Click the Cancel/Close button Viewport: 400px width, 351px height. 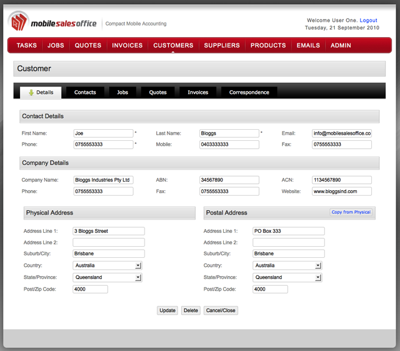point(221,310)
